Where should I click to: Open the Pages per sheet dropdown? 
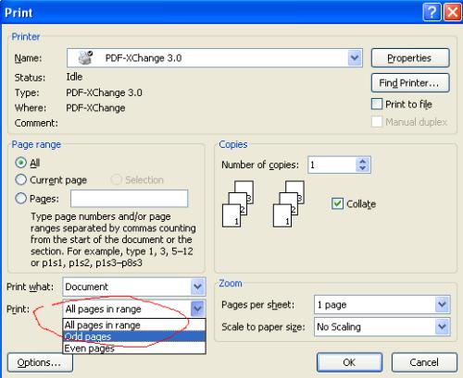point(443,304)
